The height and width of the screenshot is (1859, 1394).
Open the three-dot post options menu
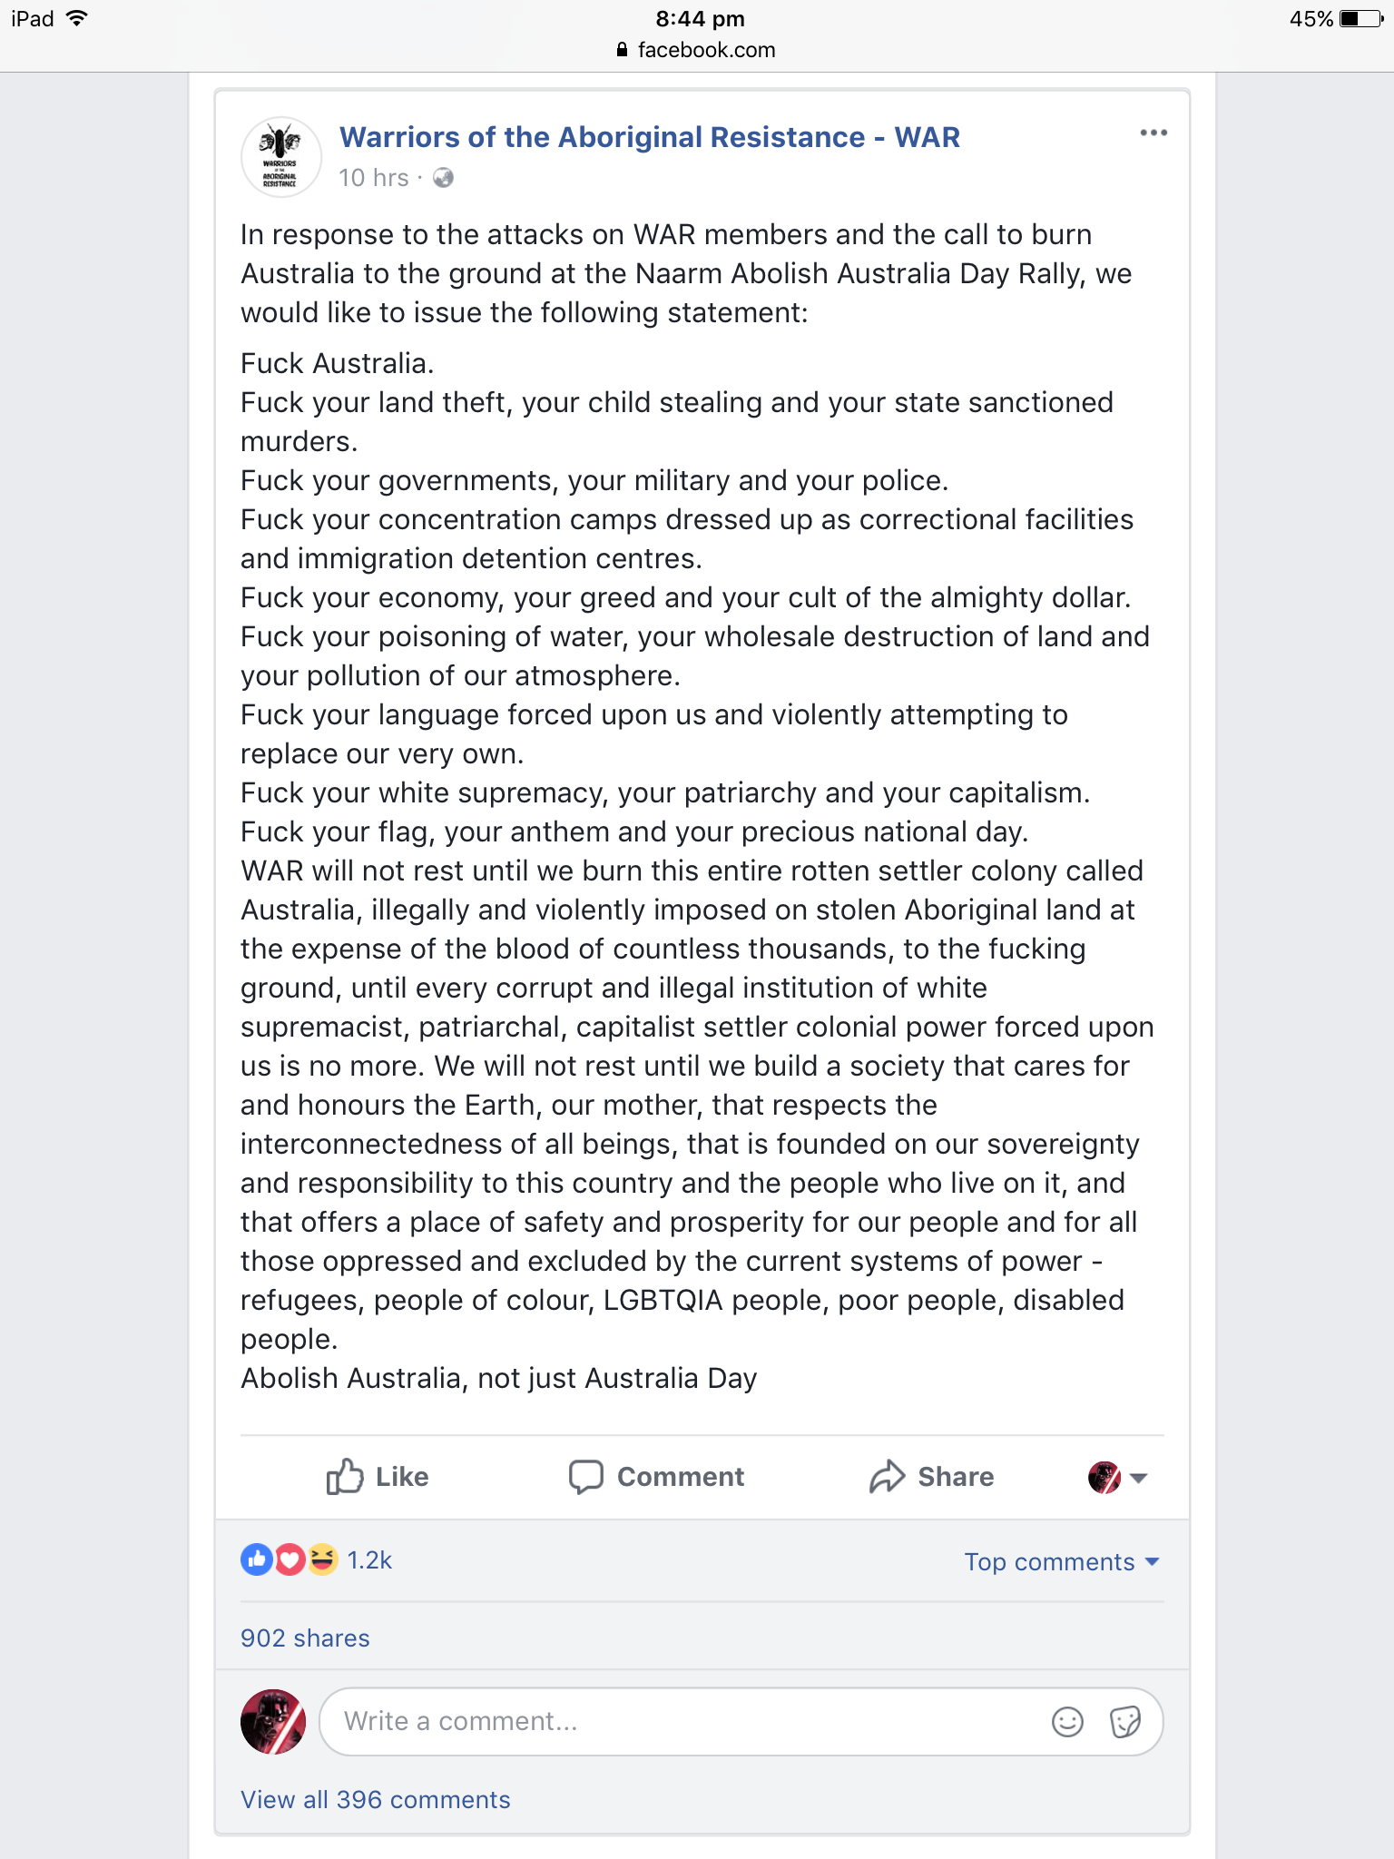click(x=1153, y=133)
